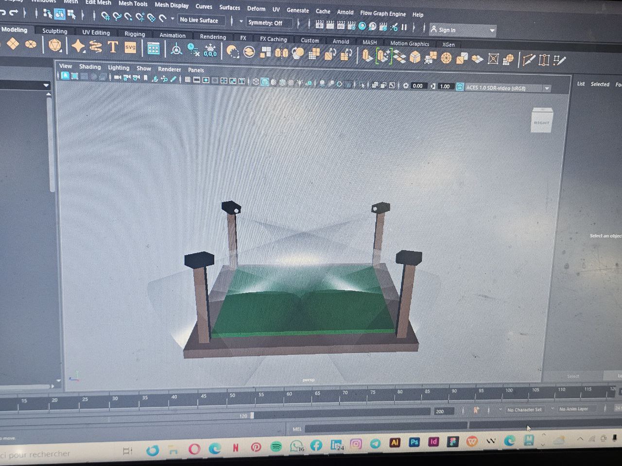Select the polygon Type text tool

coord(113,47)
